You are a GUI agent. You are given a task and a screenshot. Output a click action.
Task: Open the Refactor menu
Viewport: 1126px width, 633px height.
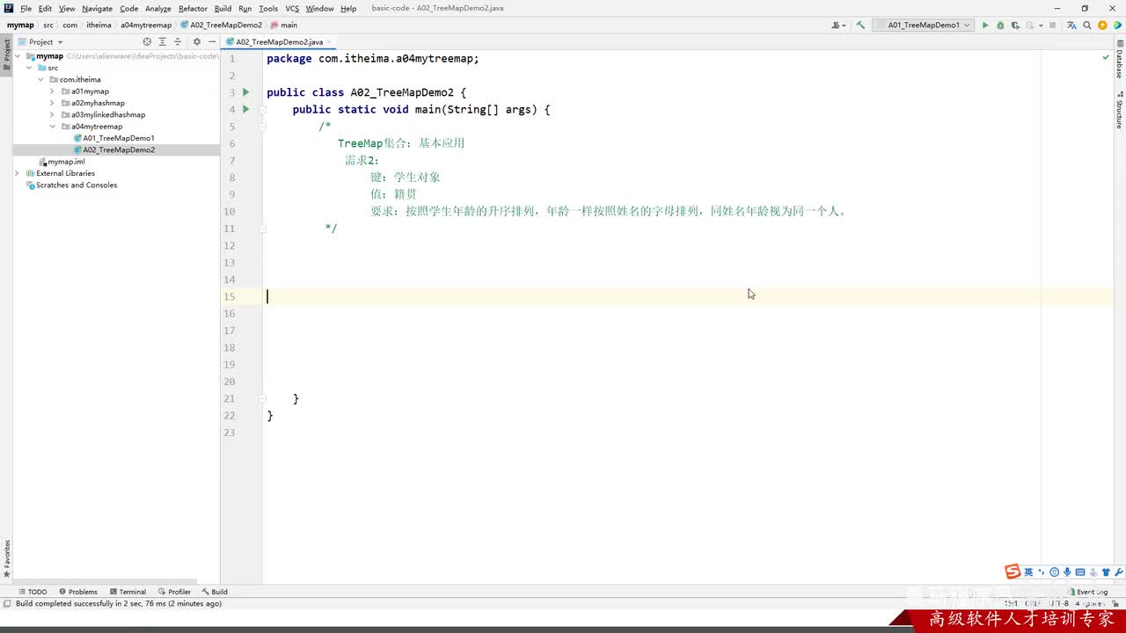[x=193, y=9]
